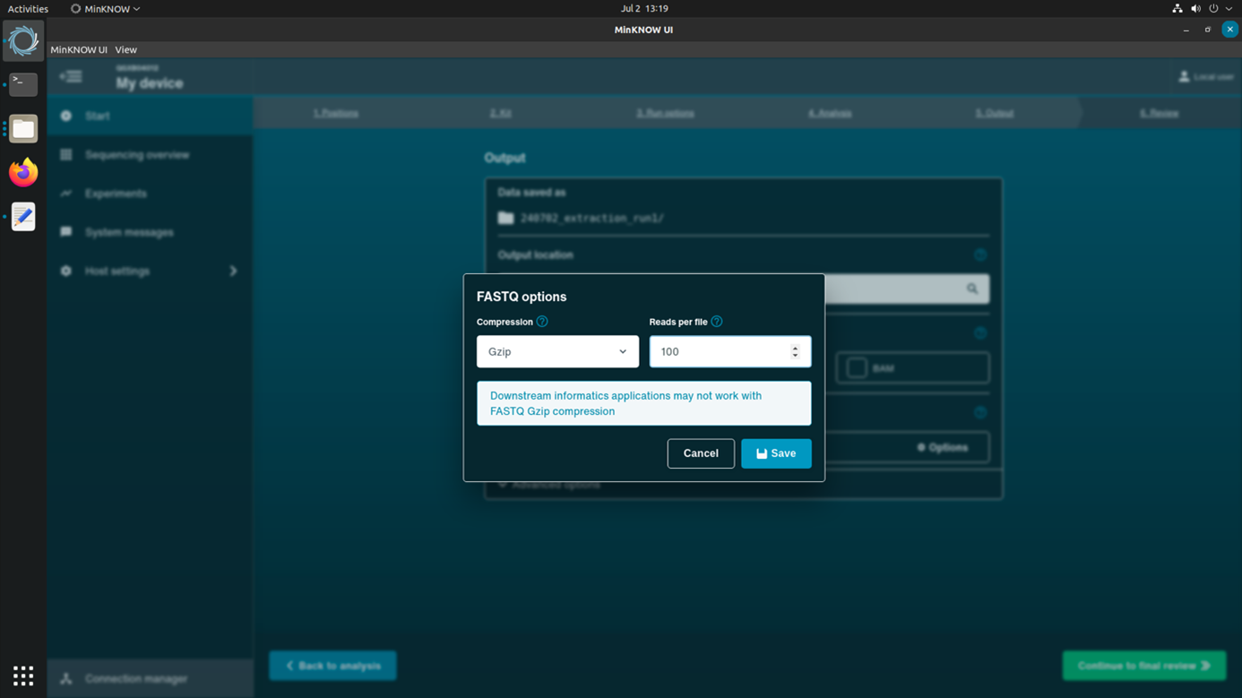Screen dimensions: 1242x698
Task: Open the system power menu arrow
Action: coord(1229,9)
